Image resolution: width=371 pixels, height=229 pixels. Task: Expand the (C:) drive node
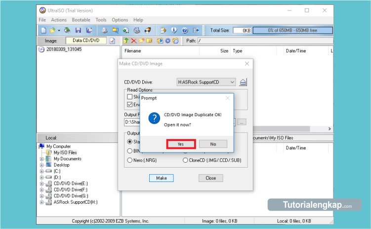[41, 171]
